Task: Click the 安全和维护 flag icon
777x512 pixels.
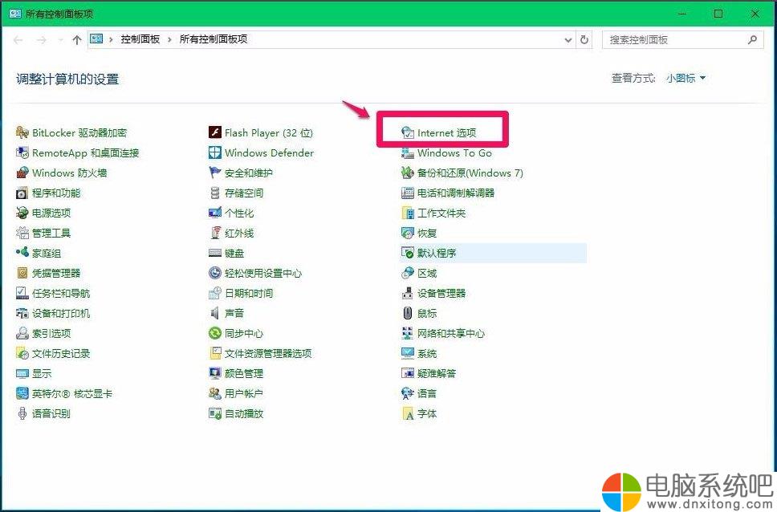Action: pos(214,173)
